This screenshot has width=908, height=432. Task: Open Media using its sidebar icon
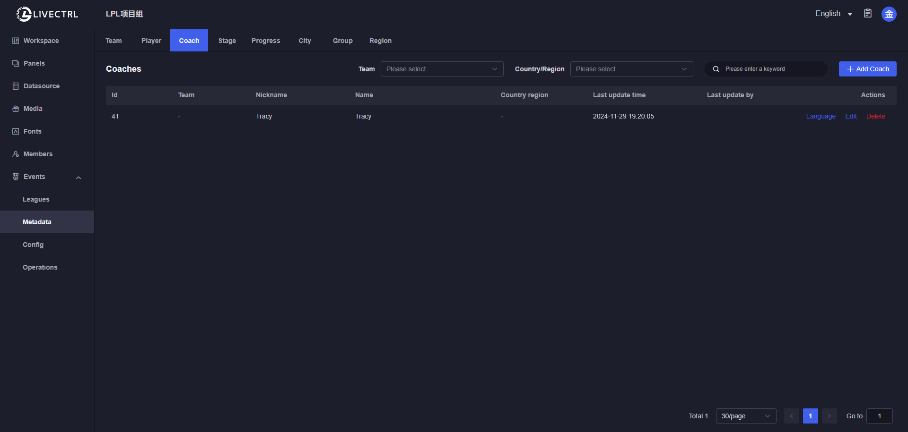16,109
